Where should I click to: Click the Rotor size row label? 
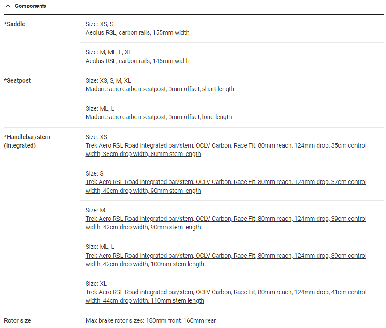[x=17, y=320]
